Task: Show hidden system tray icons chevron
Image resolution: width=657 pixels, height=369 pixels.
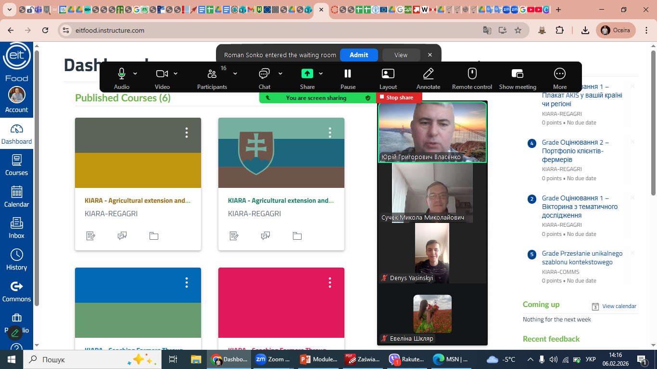Action: click(x=530, y=359)
